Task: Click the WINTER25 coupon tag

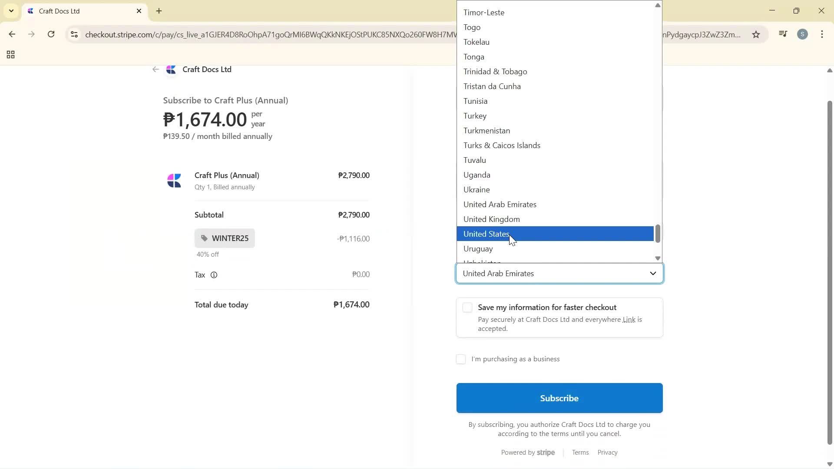Action: (225, 238)
